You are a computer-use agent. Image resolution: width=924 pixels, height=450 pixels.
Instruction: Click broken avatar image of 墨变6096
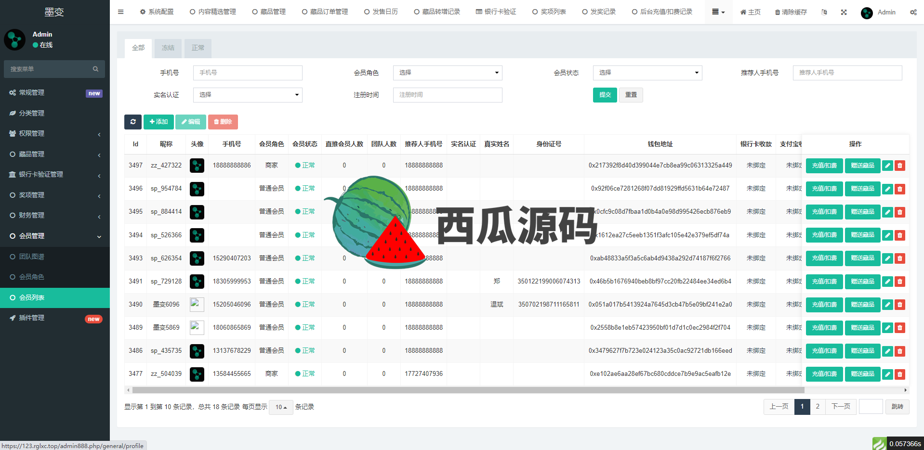click(197, 305)
